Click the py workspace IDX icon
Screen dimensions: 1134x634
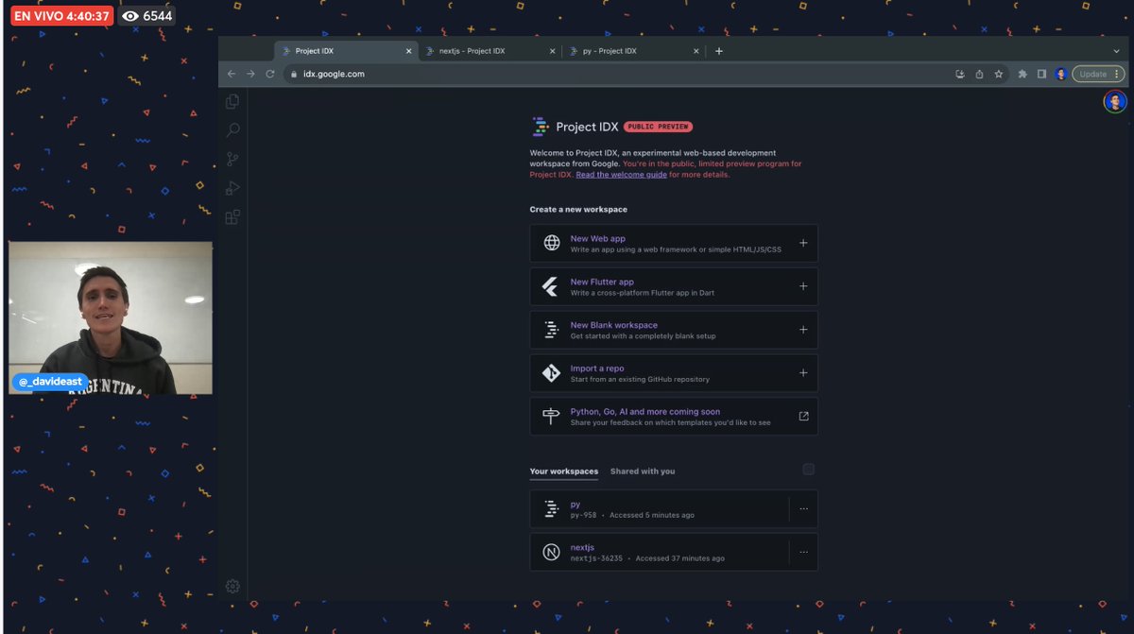(551, 509)
